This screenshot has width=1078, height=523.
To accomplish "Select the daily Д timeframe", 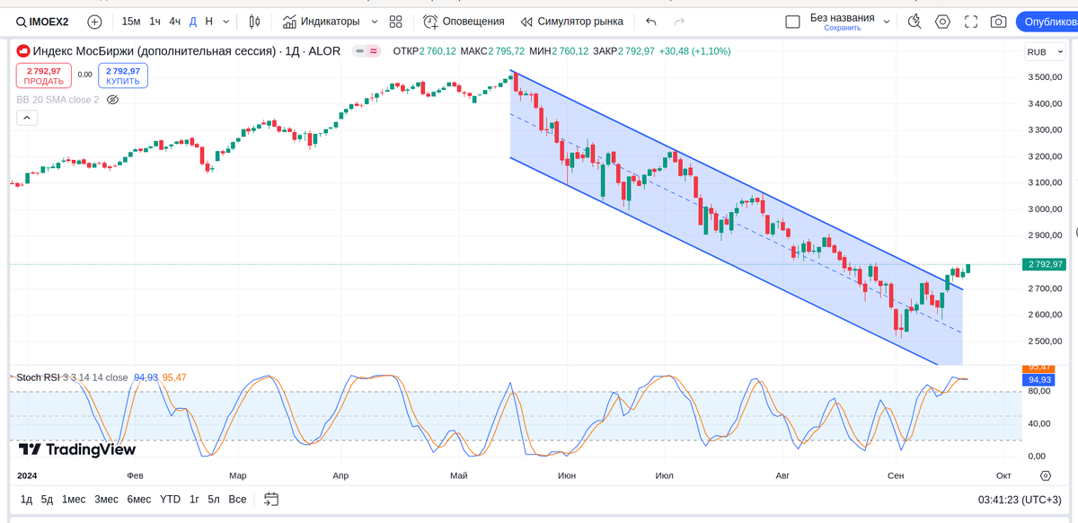I will point(192,21).
